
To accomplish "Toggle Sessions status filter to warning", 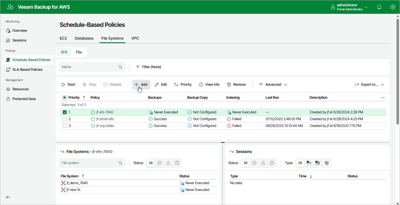I will pyautogui.click(x=263, y=163).
